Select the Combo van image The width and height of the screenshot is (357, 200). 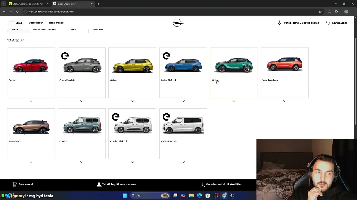coord(82,125)
